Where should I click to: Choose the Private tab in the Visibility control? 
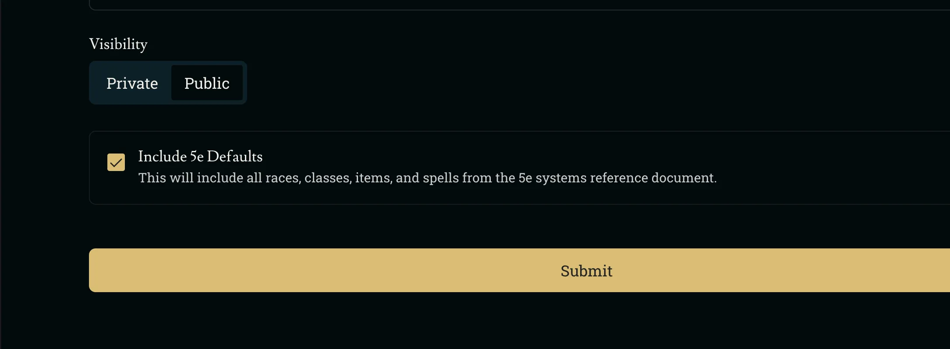pyautogui.click(x=132, y=83)
